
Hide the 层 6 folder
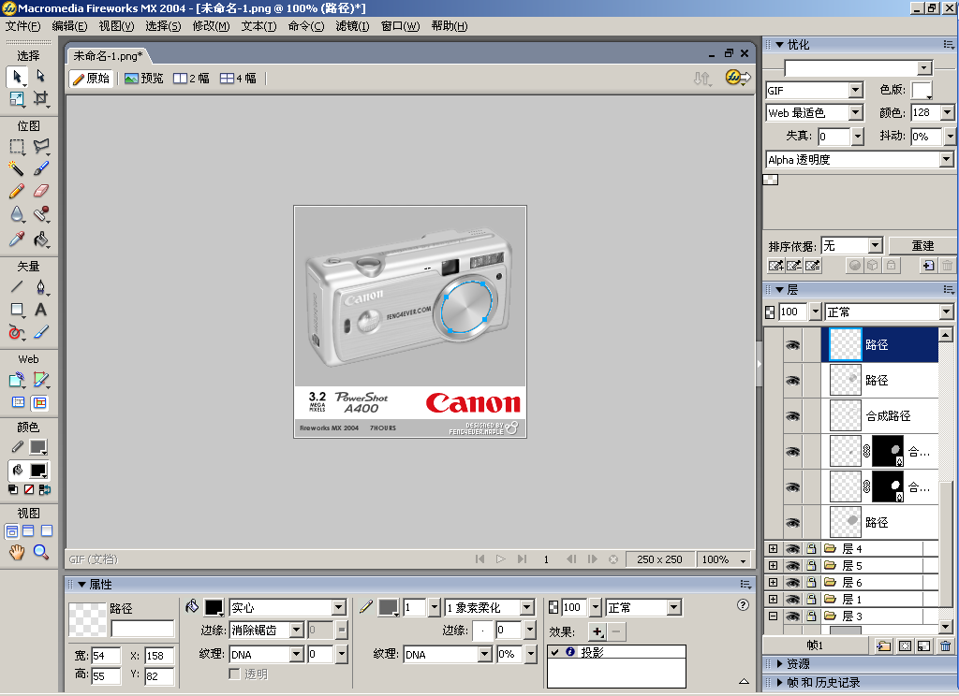tap(792, 583)
